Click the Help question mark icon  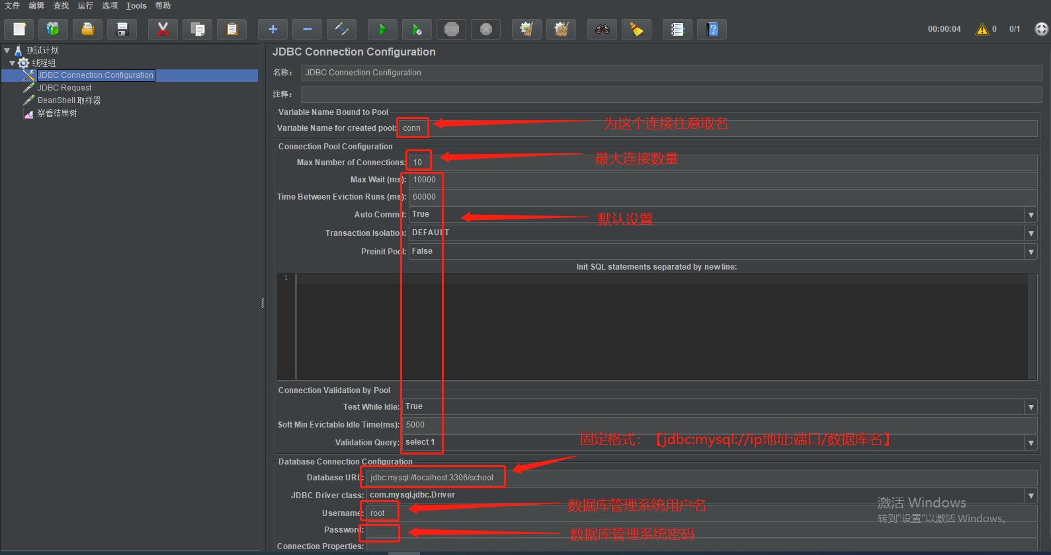click(712, 29)
